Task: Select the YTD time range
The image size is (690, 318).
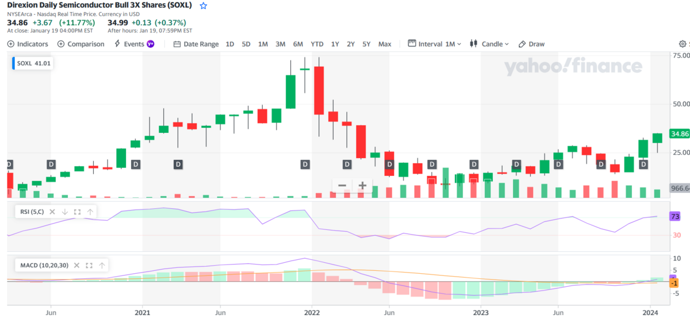Action: (x=317, y=44)
